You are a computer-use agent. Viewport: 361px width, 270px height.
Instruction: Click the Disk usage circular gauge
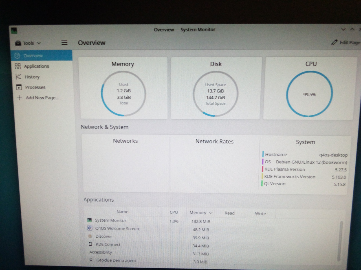pyautogui.click(x=215, y=94)
